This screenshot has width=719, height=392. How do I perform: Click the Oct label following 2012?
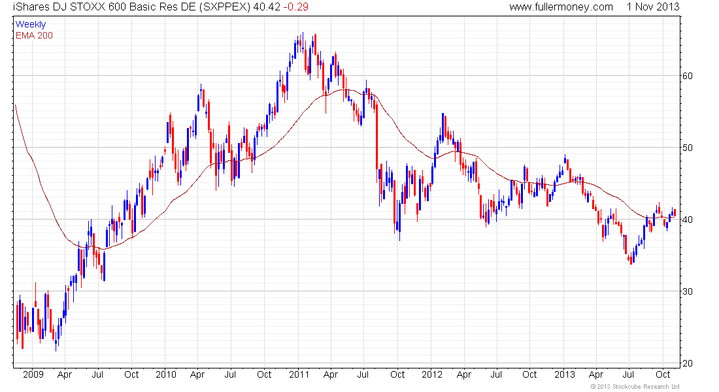click(x=529, y=374)
